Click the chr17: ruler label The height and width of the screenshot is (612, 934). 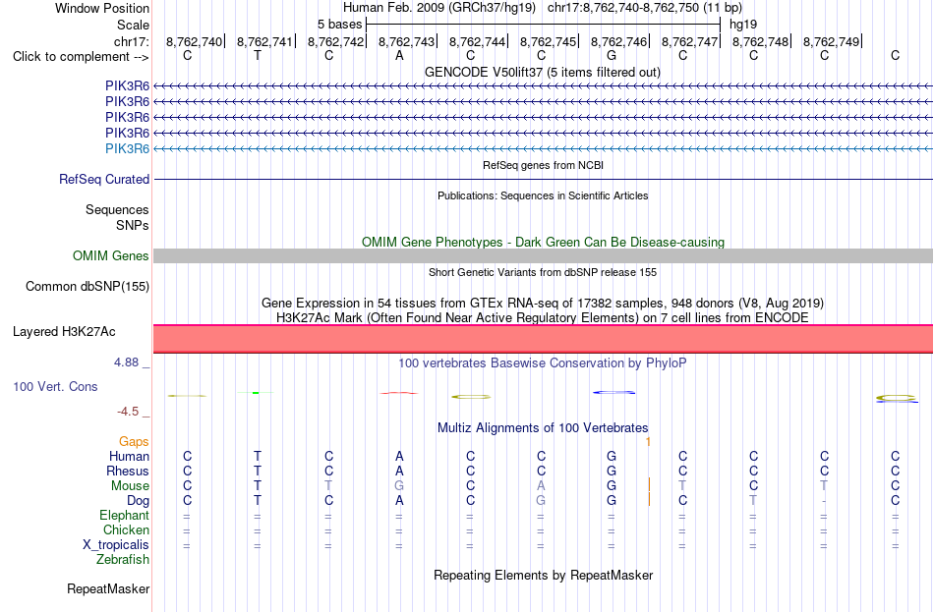(x=131, y=41)
